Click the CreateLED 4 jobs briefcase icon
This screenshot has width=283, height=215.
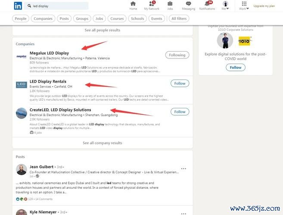31,132
